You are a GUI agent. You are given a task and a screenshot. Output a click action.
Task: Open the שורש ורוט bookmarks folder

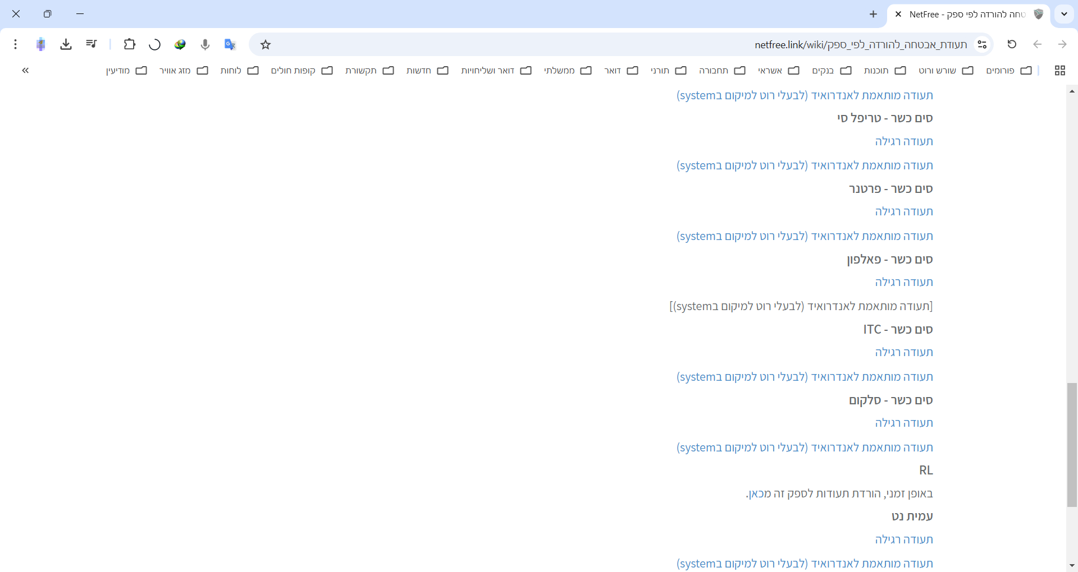tap(946, 70)
